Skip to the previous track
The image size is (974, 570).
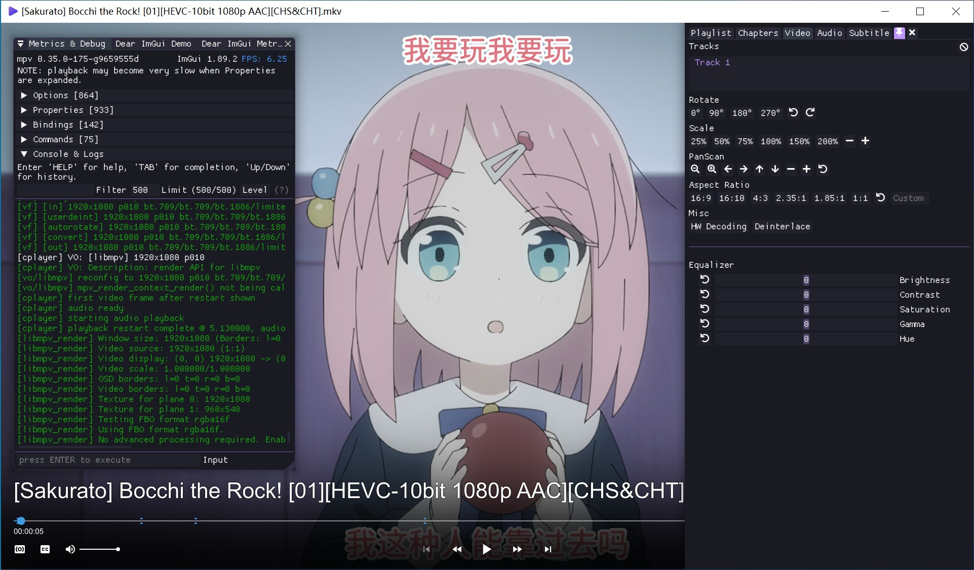pos(426,549)
